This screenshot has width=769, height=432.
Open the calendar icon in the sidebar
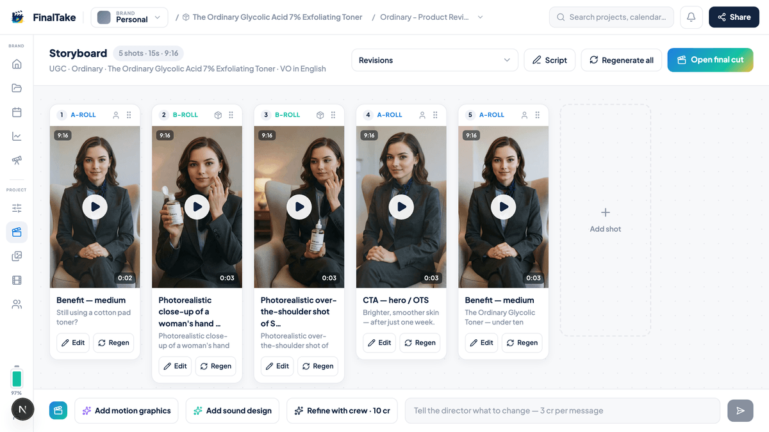17,112
